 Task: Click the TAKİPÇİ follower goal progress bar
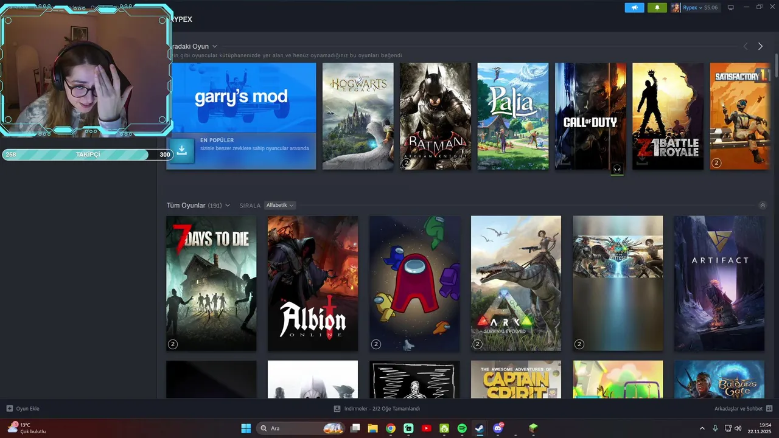[x=88, y=155]
